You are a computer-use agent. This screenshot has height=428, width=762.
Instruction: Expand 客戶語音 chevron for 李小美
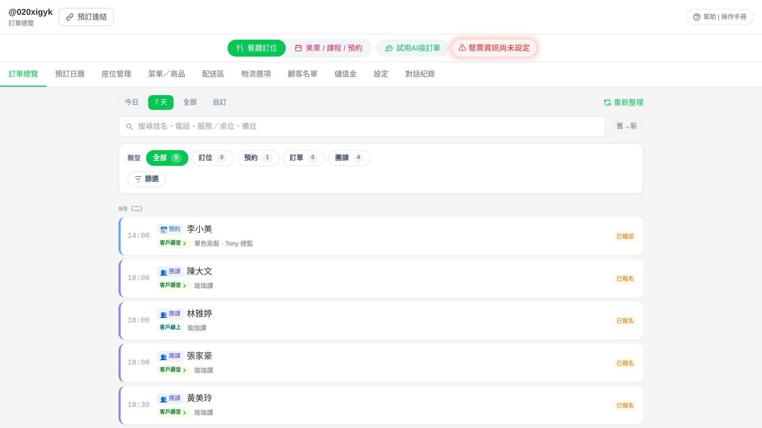(x=185, y=243)
